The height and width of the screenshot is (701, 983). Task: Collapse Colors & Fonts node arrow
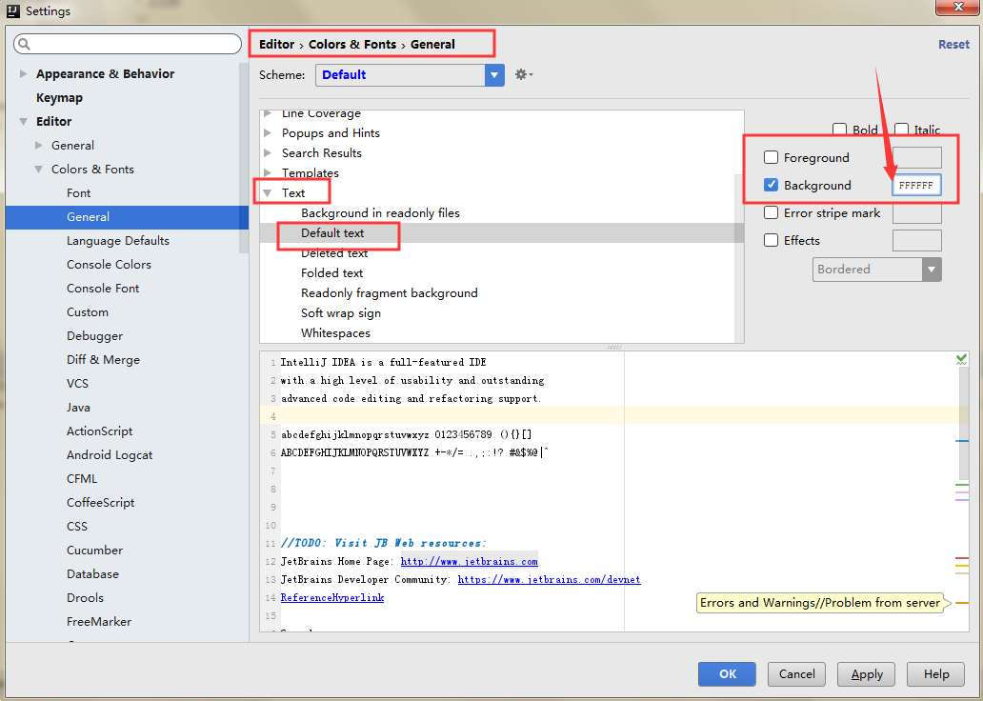[x=39, y=169]
